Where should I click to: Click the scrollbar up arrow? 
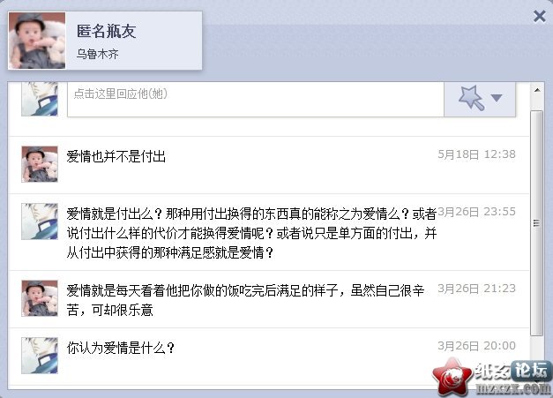coord(537,90)
